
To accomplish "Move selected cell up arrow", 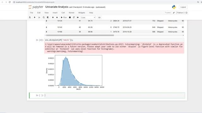I will pos(53,18).
